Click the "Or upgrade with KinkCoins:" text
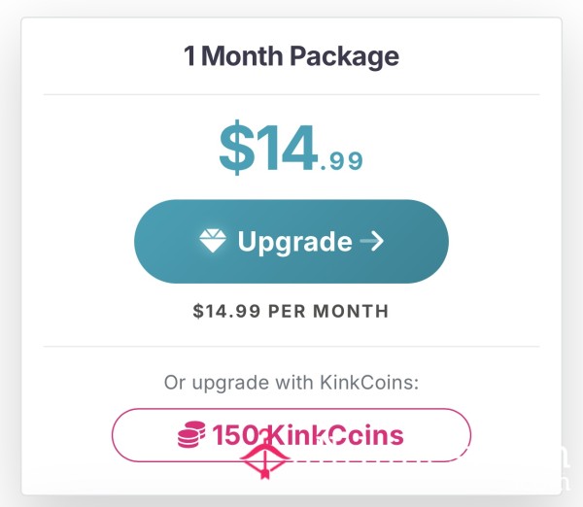This screenshot has width=583, height=507. point(291,383)
